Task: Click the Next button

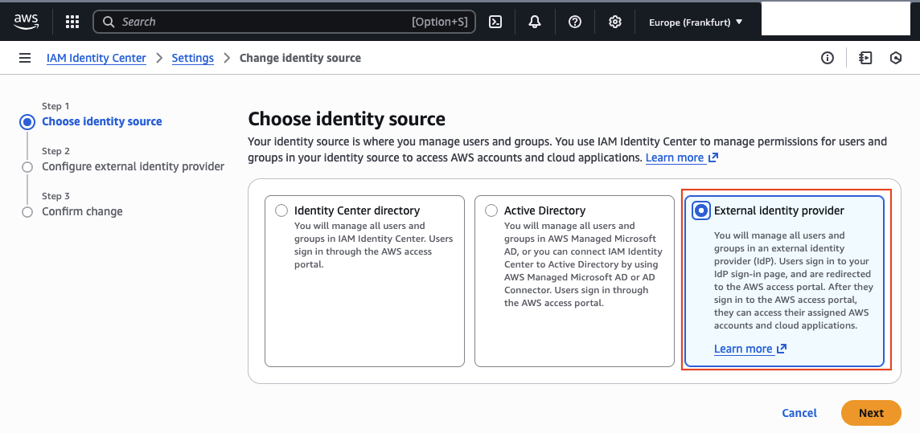Action: pyautogui.click(x=871, y=413)
